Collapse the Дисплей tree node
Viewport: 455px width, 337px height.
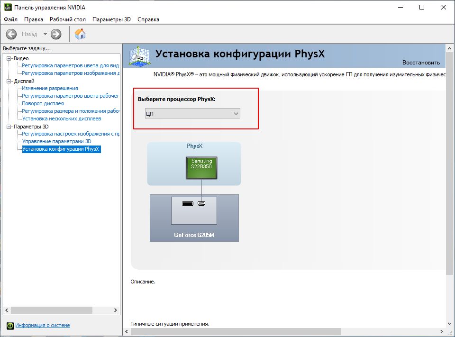coord(9,81)
